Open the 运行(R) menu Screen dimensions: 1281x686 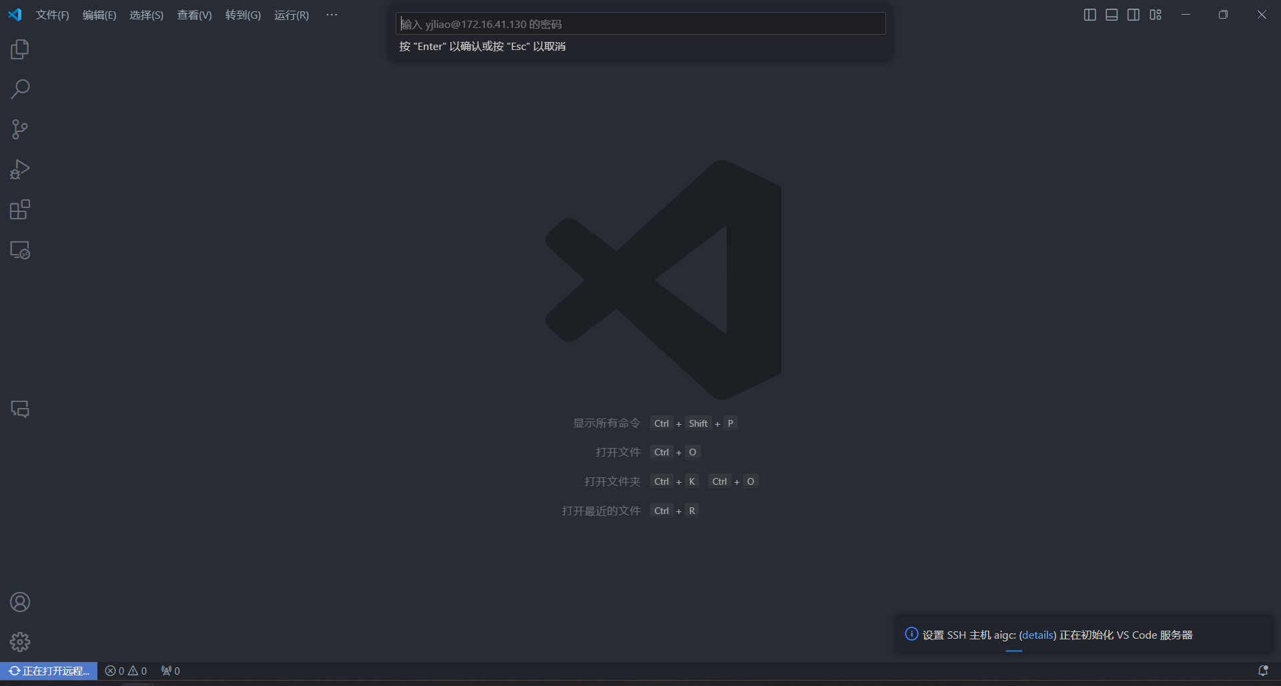(292, 15)
